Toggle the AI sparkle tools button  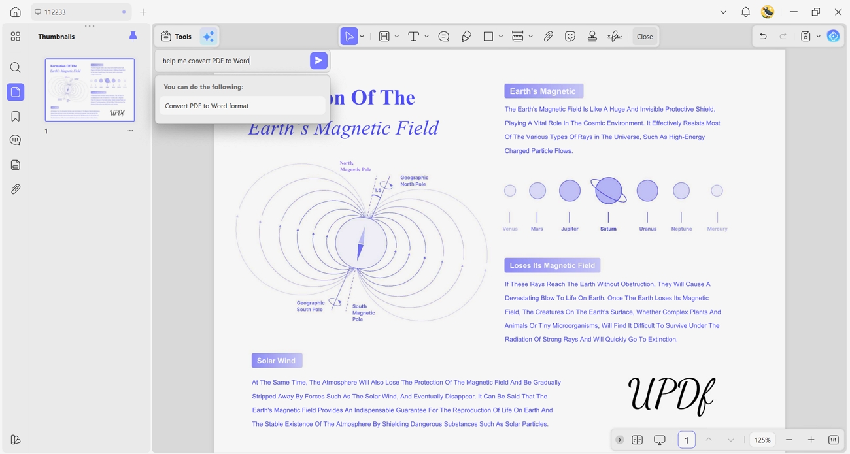tap(209, 37)
